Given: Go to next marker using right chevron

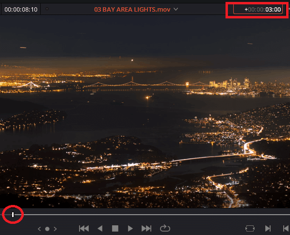Looking at the screenshot, I should (x=55, y=229).
